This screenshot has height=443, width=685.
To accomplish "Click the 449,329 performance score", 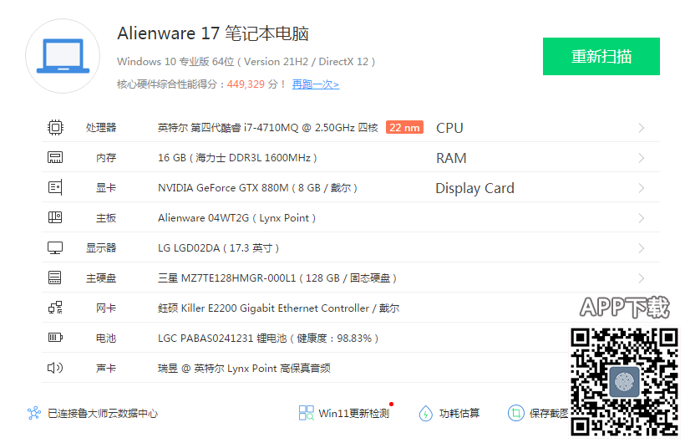I will (246, 84).
